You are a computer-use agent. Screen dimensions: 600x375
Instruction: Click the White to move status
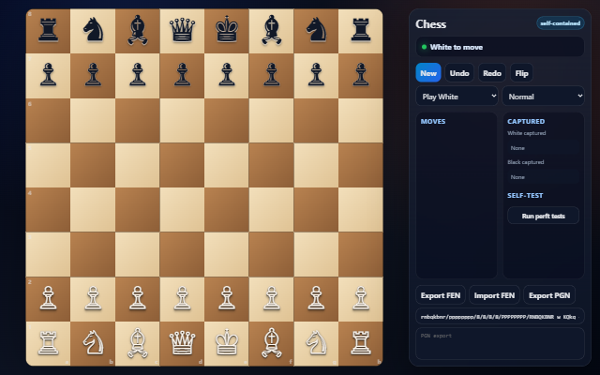[500, 47]
